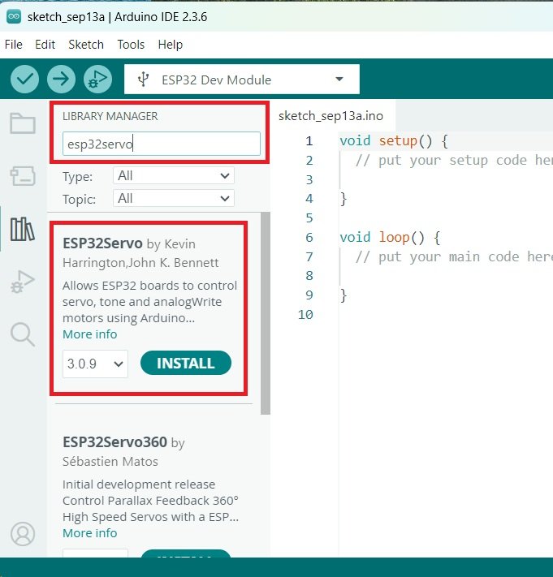Click the 'void setup() {' code line

[x=394, y=141]
